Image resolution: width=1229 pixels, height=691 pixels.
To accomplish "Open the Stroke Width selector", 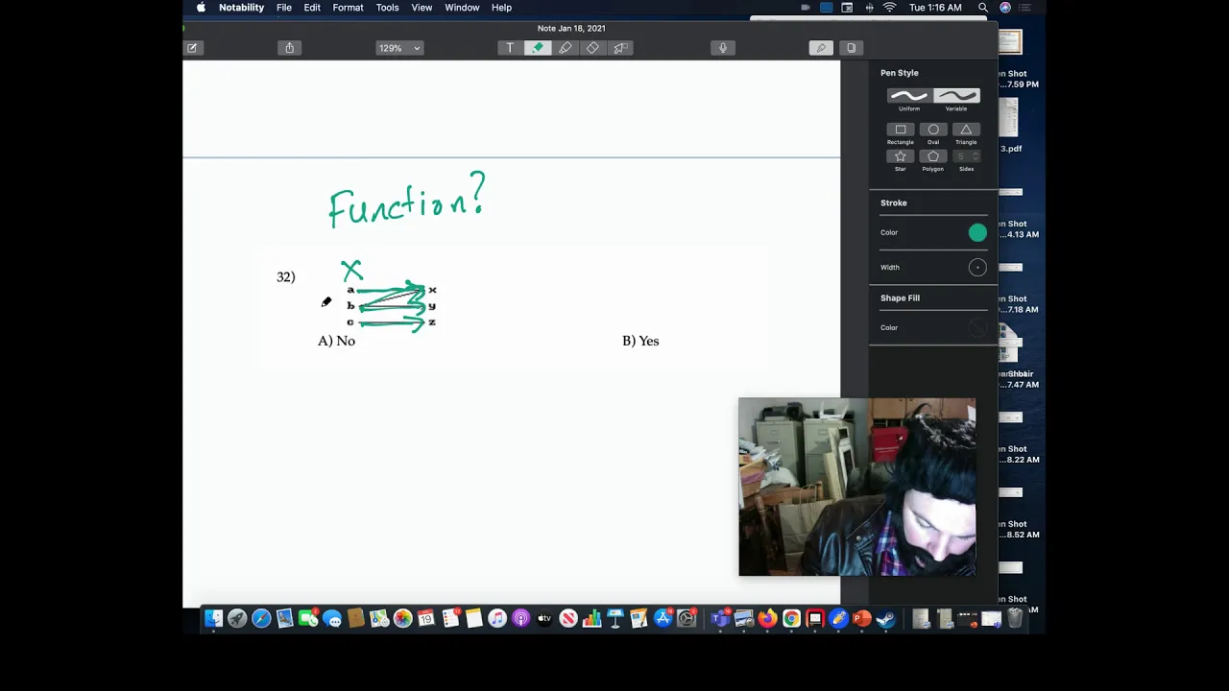I will tap(977, 268).
